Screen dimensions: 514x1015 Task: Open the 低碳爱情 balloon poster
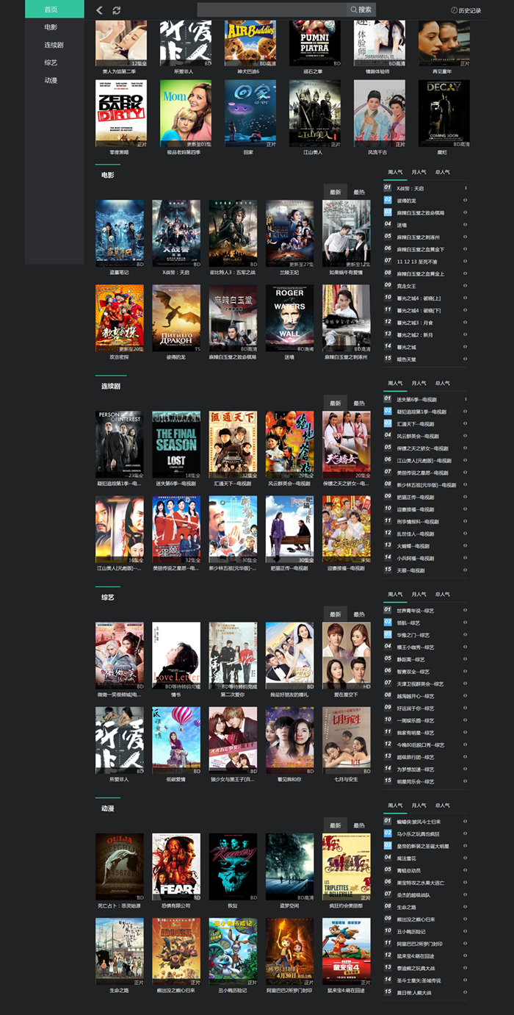pos(176,741)
